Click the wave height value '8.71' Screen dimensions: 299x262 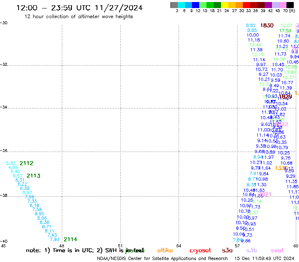[46, 227]
